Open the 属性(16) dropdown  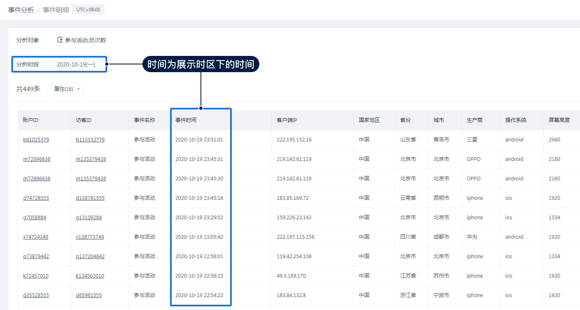pyautogui.click(x=67, y=89)
